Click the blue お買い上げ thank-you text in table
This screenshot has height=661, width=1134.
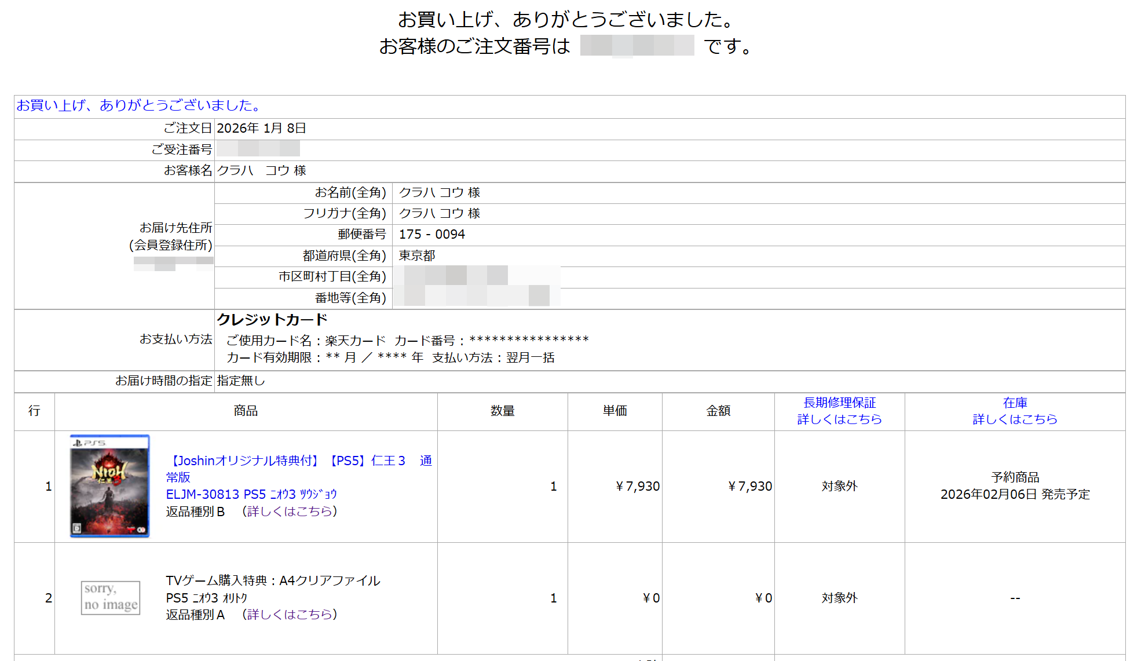point(139,105)
